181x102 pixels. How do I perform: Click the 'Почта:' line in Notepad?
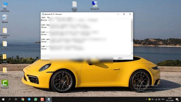(x=45, y=20)
